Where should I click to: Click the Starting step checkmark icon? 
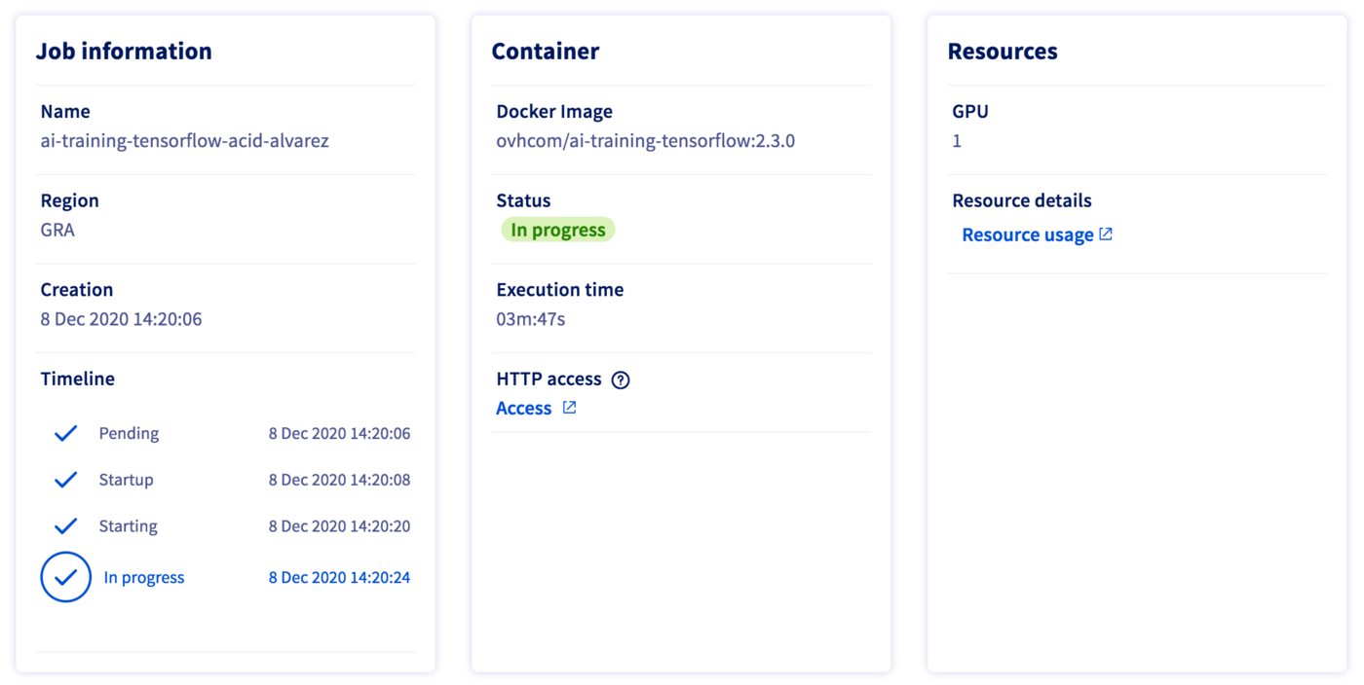pos(65,526)
